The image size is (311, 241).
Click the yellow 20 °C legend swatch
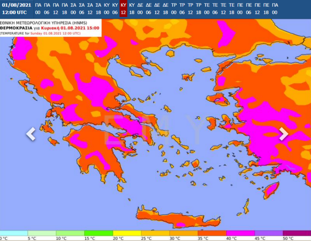[127, 233]
